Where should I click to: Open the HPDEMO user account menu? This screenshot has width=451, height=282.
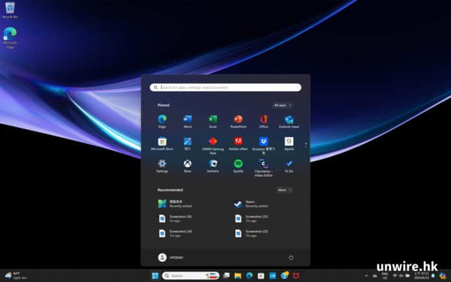pos(171,257)
